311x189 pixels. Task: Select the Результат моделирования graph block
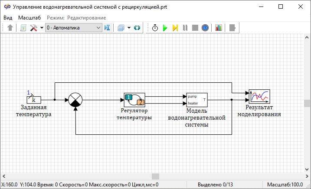259,95
